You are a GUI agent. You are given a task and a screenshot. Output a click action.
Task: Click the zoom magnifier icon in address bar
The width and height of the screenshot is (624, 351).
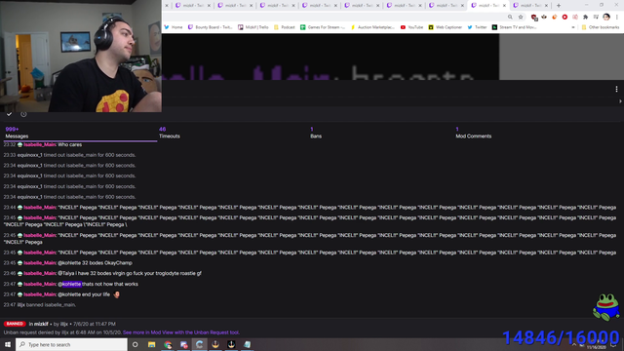[510, 18]
